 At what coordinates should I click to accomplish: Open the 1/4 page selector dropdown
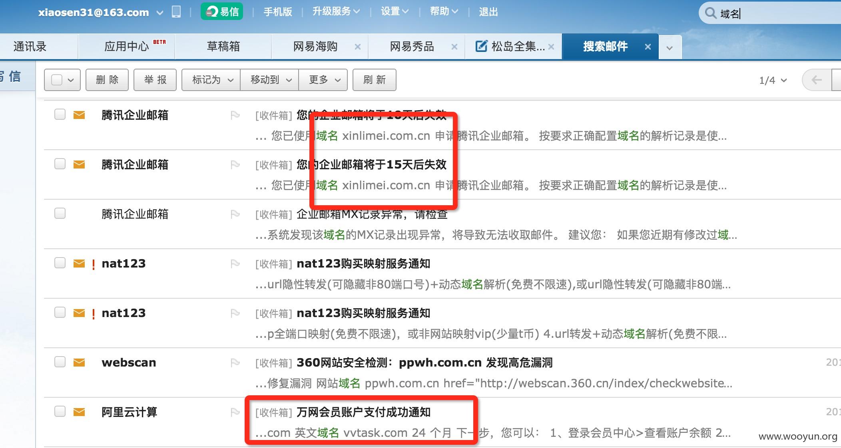pos(773,80)
